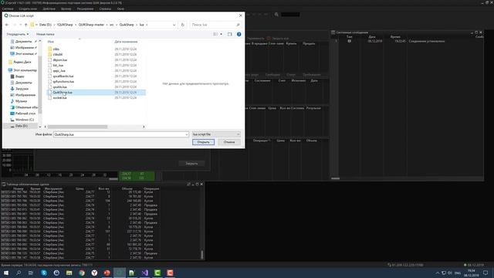Sort by Дата изменения column header
494x278 pixels.
coord(126,42)
